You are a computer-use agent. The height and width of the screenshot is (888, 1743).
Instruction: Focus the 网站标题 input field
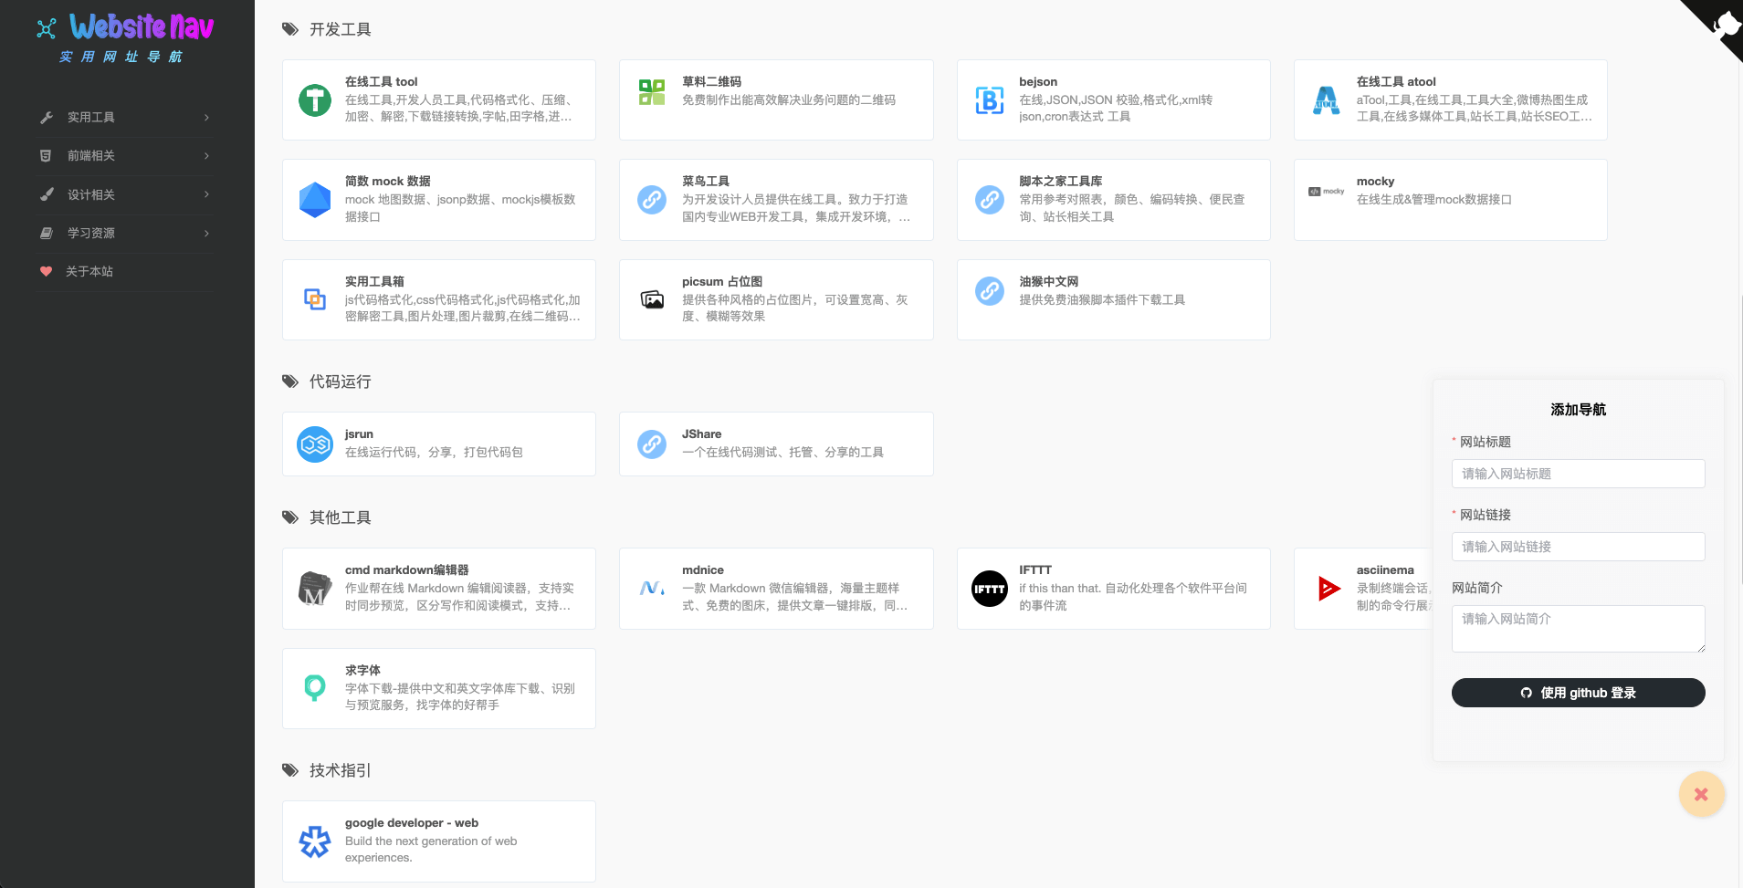[1578, 474]
